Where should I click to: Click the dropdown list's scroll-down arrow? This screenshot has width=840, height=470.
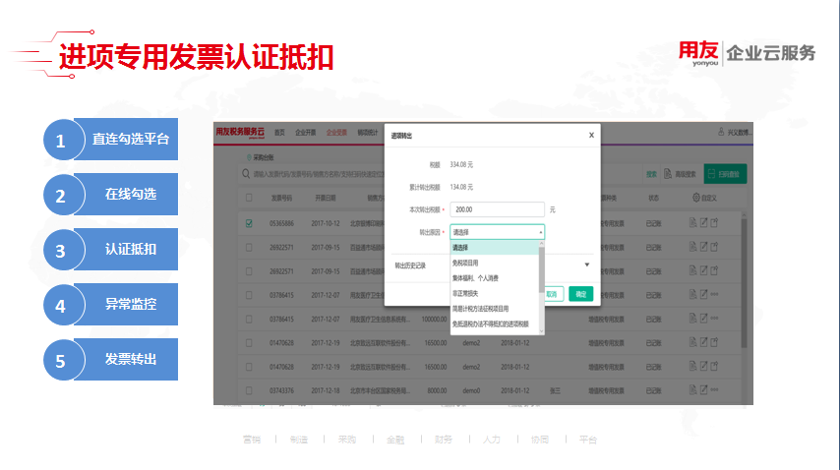tap(541, 331)
